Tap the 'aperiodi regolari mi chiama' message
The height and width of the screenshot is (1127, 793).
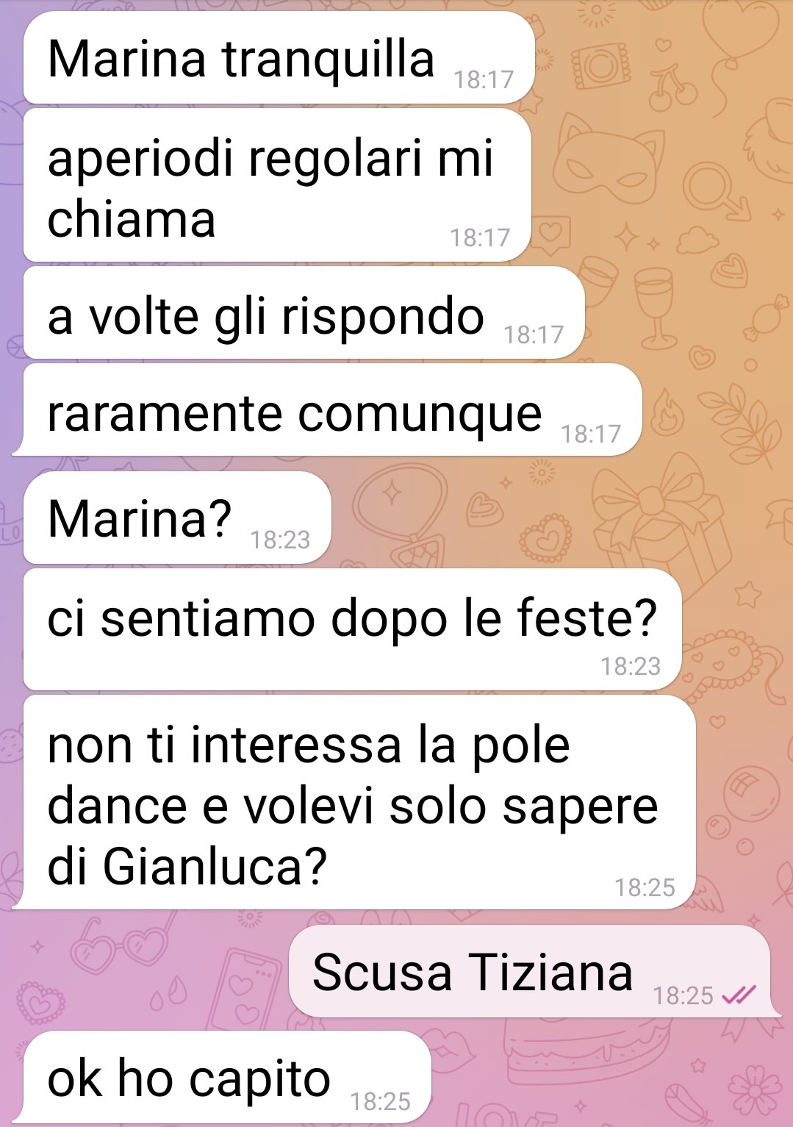pos(277,185)
